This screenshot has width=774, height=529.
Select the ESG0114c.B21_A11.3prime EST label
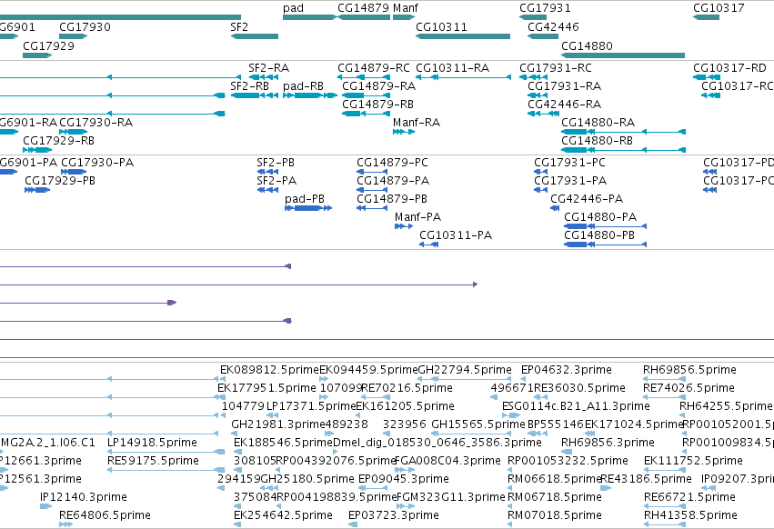click(576, 406)
